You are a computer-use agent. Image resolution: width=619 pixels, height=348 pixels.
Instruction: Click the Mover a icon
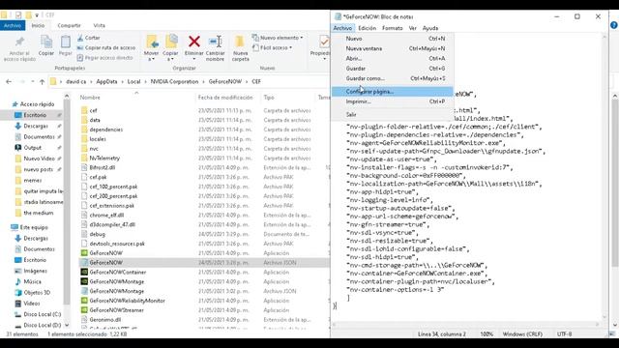pyautogui.click(x=152, y=42)
